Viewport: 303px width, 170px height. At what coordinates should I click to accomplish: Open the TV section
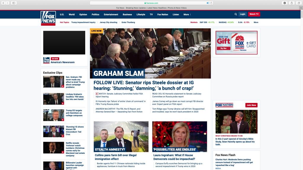click(151, 14)
